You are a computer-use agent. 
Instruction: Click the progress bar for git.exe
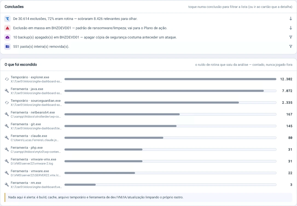(x=170, y=126)
